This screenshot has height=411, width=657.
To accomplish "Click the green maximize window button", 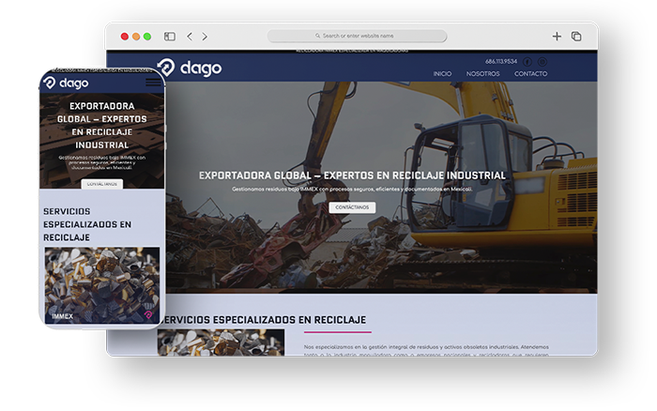I will coord(147,37).
